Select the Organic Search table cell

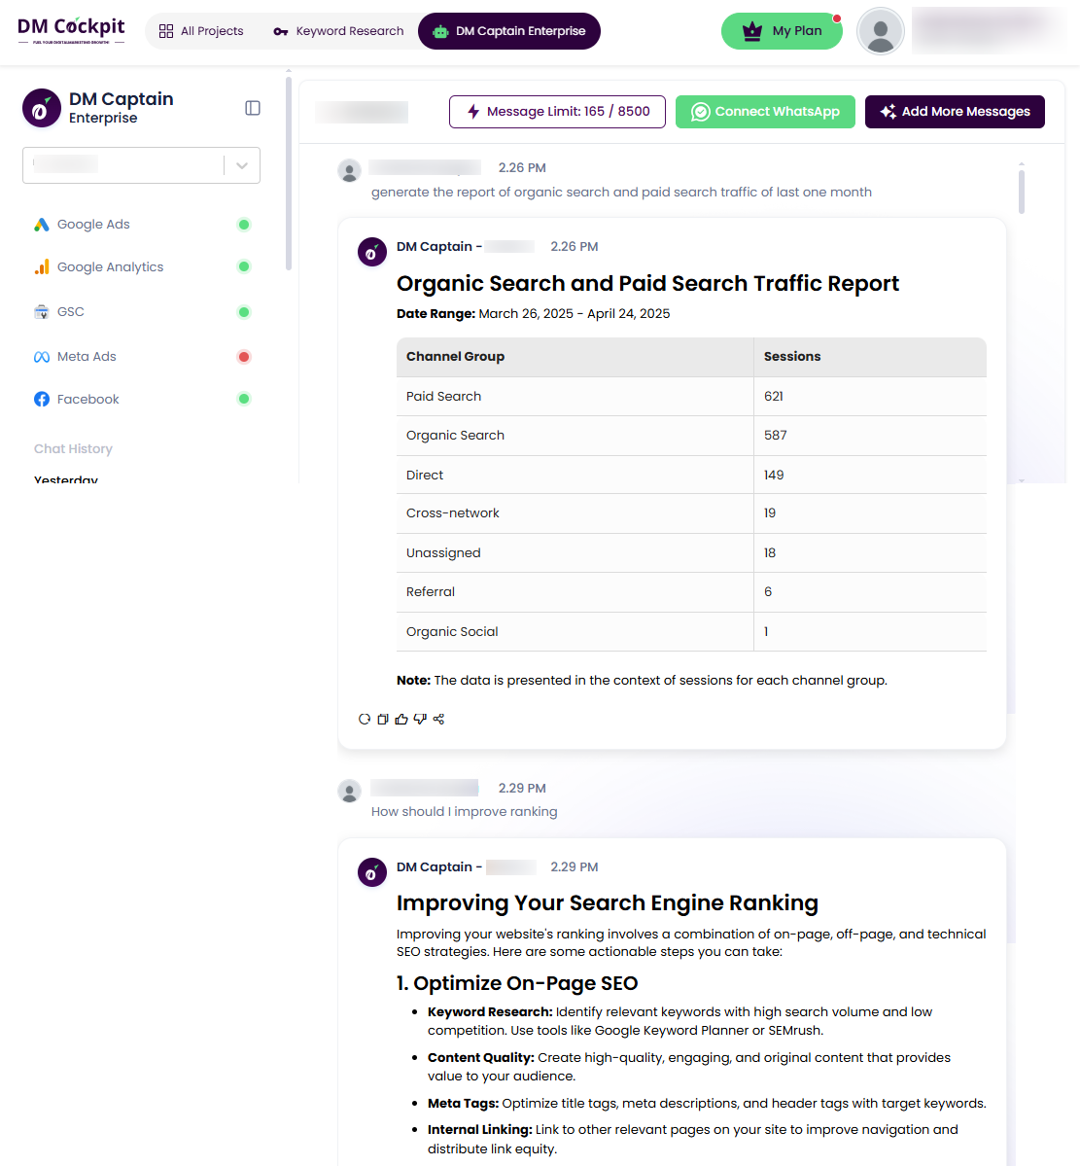pos(575,436)
